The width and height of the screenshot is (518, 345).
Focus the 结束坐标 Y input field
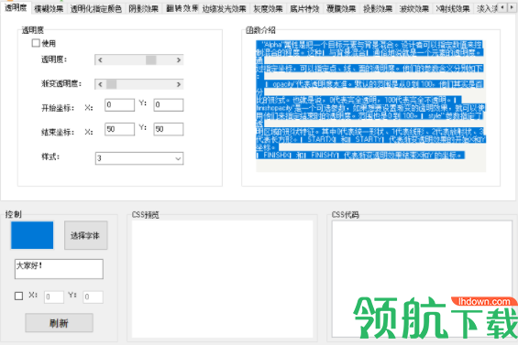(169, 129)
